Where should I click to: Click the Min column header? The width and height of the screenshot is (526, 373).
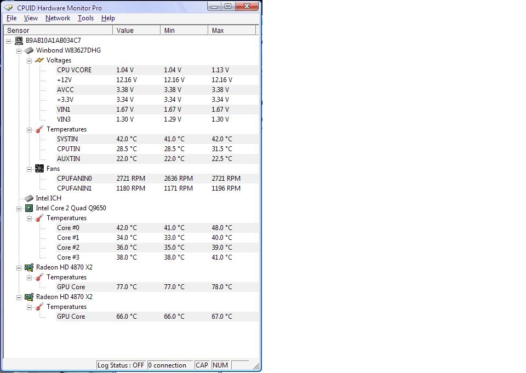[x=184, y=30]
